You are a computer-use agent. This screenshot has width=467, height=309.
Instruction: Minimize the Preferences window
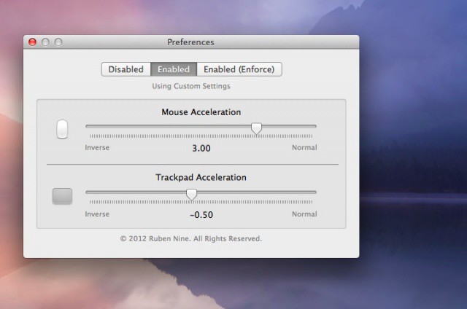coord(45,42)
